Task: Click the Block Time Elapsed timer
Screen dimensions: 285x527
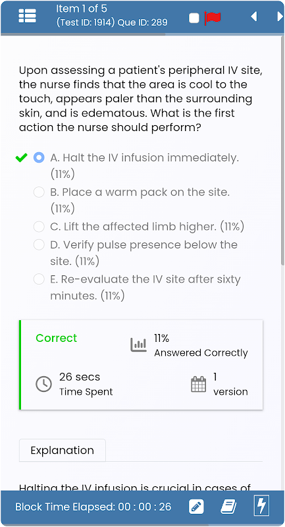Action: tap(93, 507)
